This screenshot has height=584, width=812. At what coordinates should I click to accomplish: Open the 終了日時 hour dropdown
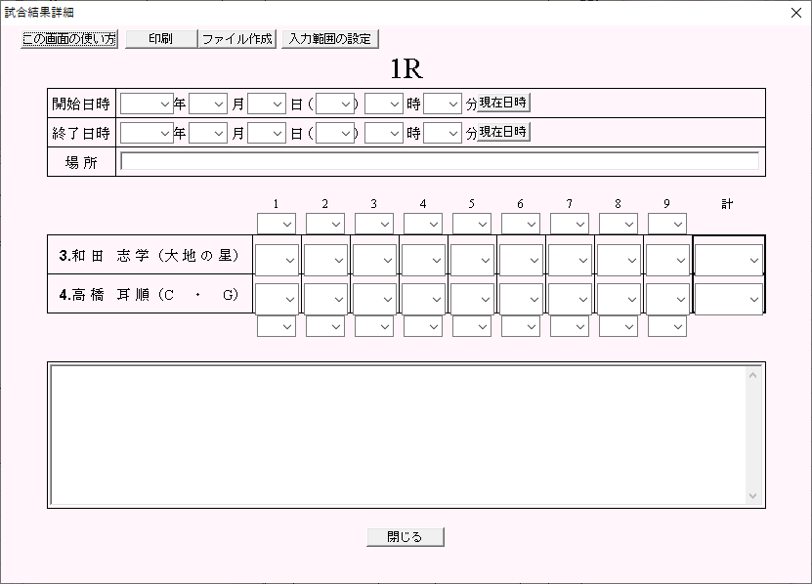pyautogui.click(x=384, y=133)
